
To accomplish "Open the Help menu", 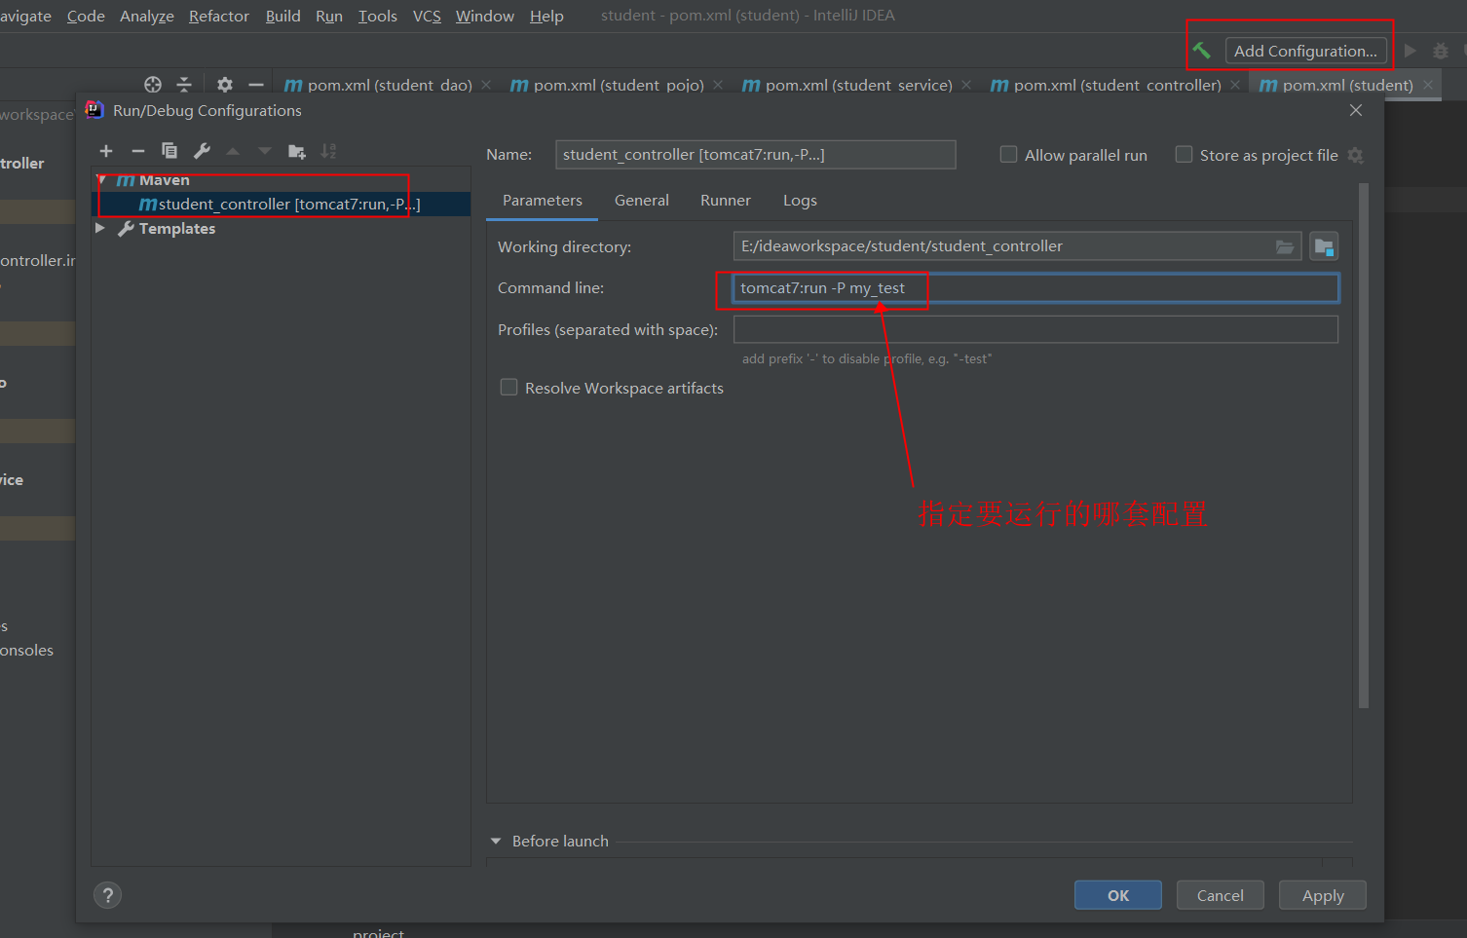I will [546, 16].
